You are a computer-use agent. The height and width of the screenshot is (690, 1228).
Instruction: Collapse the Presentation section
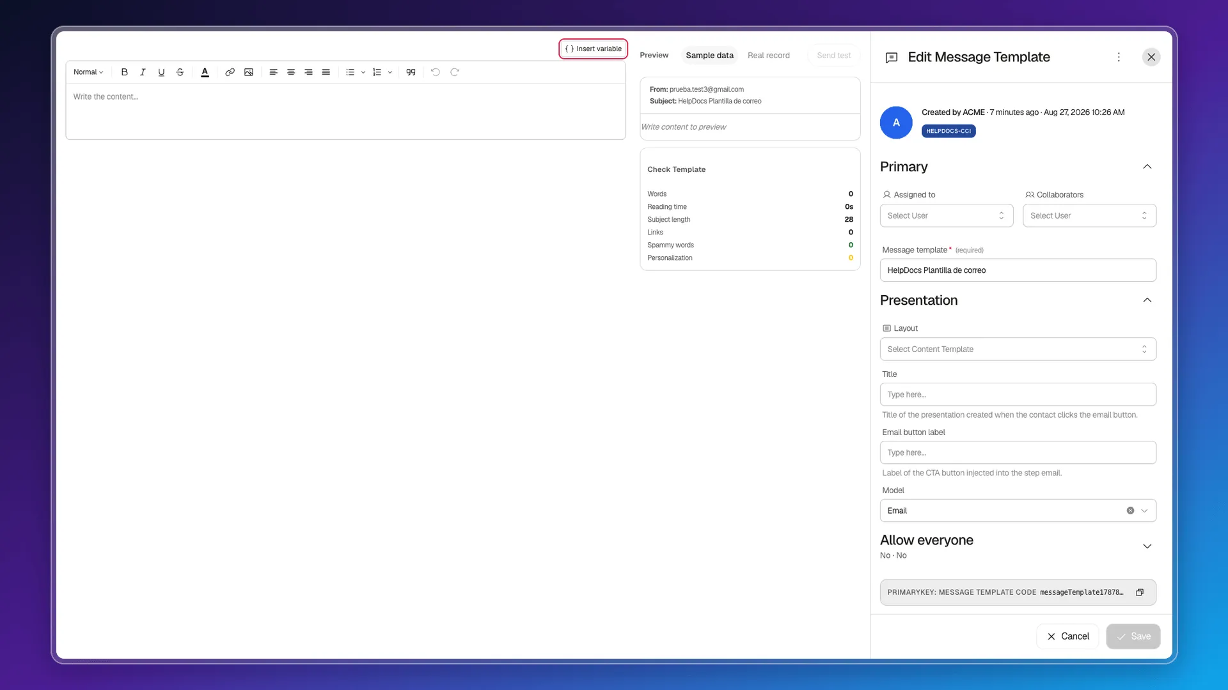click(1147, 300)
